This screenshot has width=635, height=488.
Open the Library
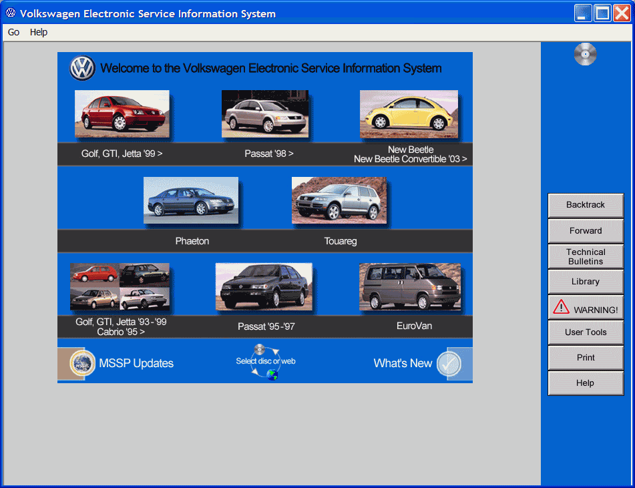click(586, 282)
